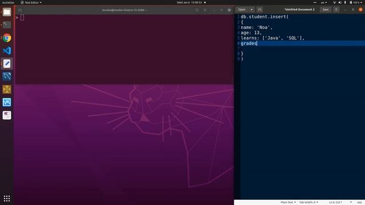This screenshot has width=365, height=205.
Task: Click the Open button in Text Editor
Action: 242,10
